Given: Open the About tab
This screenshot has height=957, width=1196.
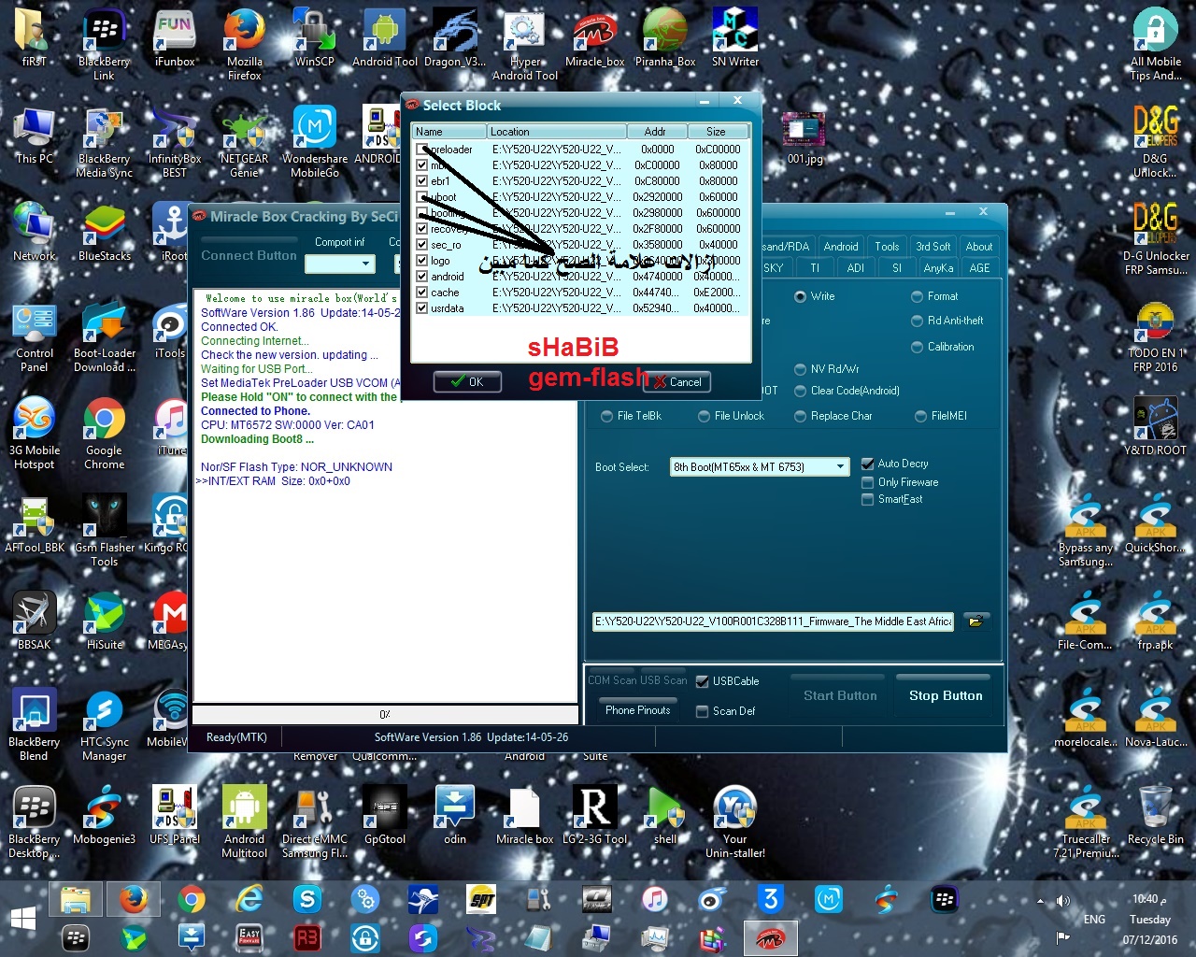Looking at the screenshot, I should pos(978,247).
